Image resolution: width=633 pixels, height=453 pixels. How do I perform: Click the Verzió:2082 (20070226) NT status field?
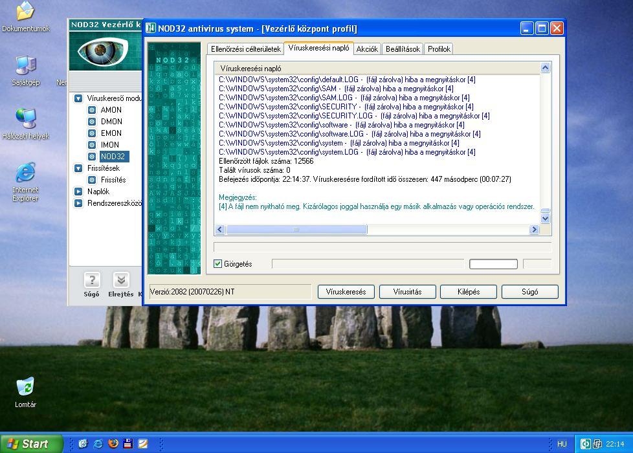tap(230, 292)
